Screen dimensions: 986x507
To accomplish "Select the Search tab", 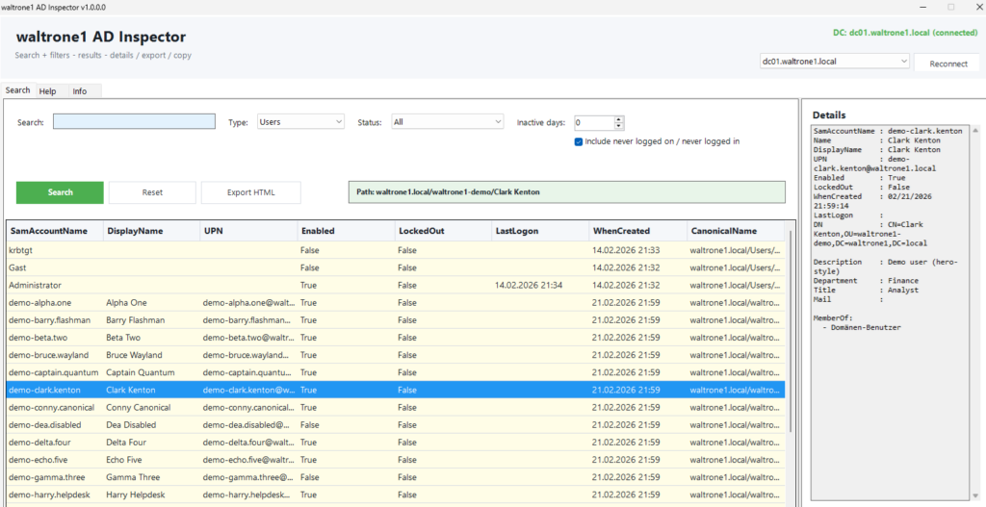I will [x=17, y=90].
